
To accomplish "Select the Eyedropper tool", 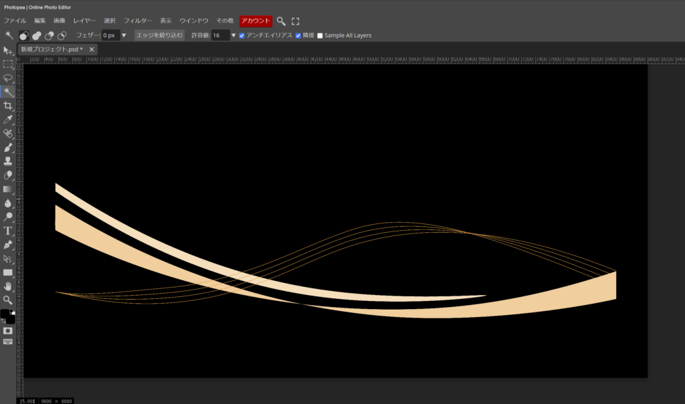I will [8, 120].
